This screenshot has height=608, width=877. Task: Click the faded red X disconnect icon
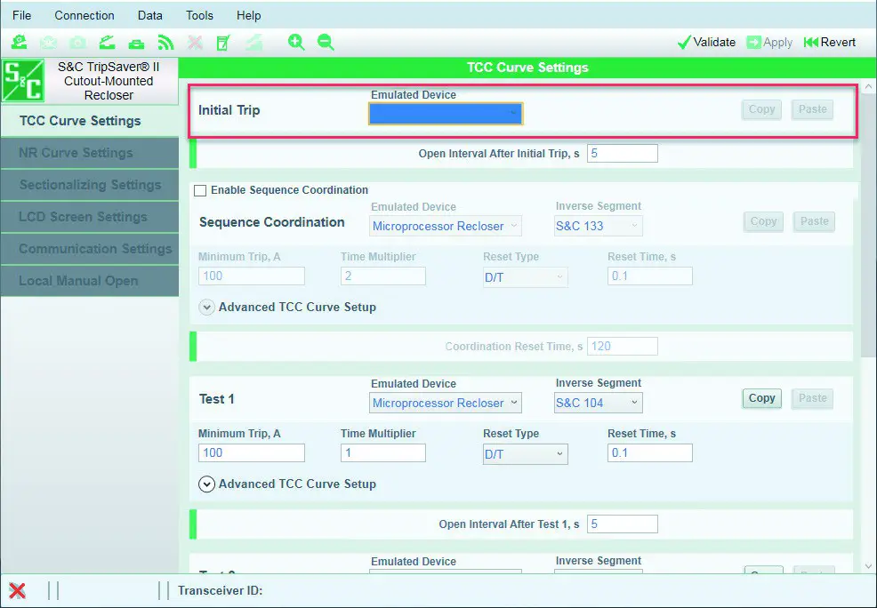(195, 43)
